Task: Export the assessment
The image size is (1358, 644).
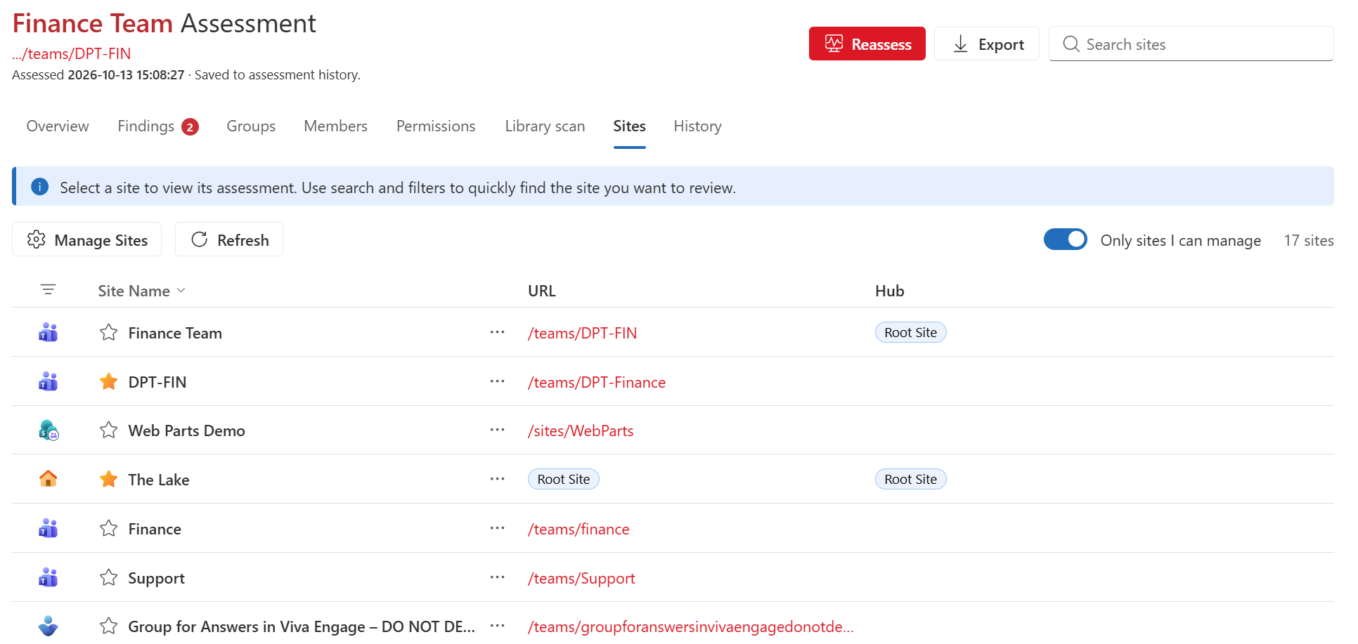Action: 986,44
